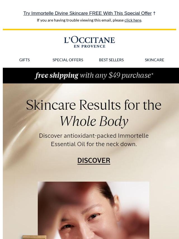Click '$49 purchase' text in black banner
The height and width of the screenshot is (239, 179).
pyautogui.click(x=131, y=75)
